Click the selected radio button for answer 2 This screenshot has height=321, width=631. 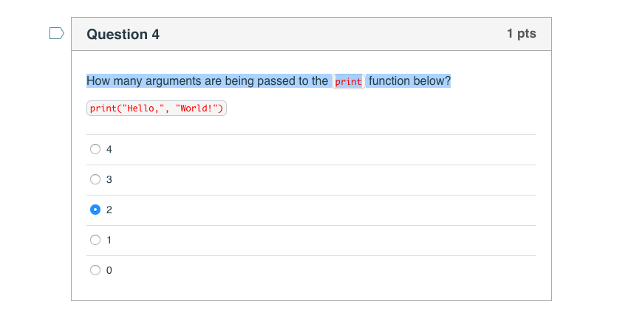(95, 210)
